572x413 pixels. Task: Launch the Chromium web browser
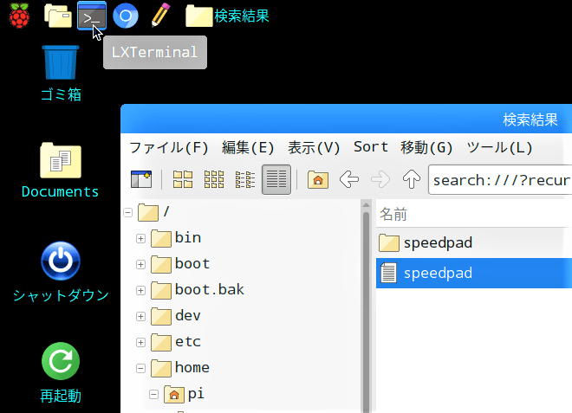(x=126, y=16)
